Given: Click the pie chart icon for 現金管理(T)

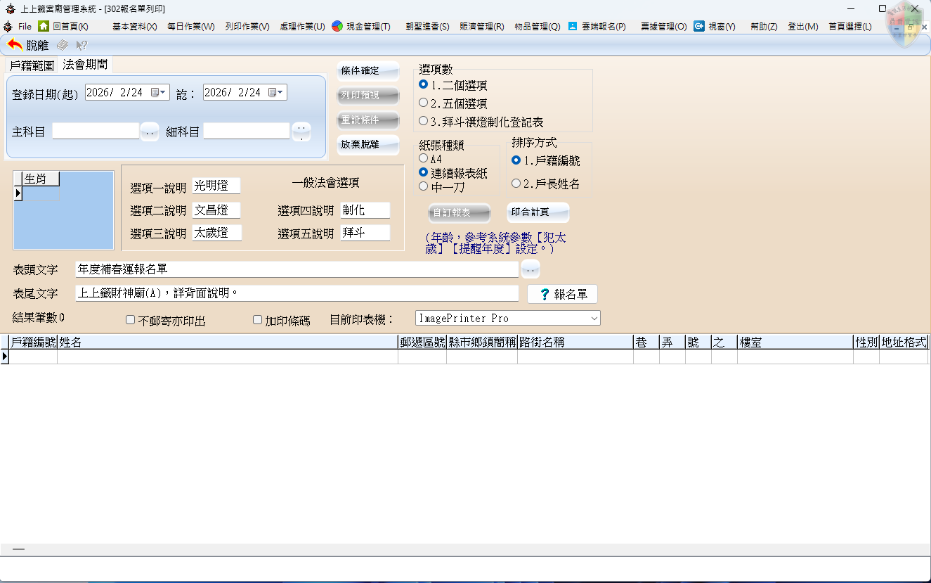Looking at the screenshot, I should coord(337,26).
